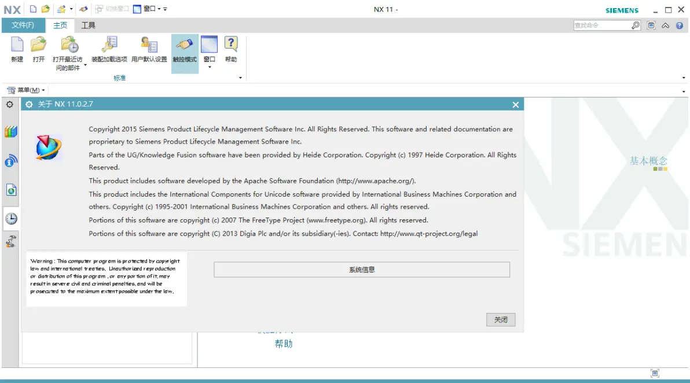
Task: Click the 帮助 link on welcome page
Action: (284, 344)
